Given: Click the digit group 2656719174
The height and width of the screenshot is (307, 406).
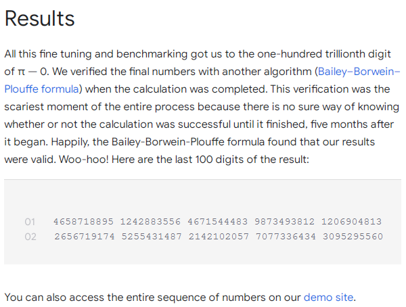Looking at the screenshot, I should 83,237.
